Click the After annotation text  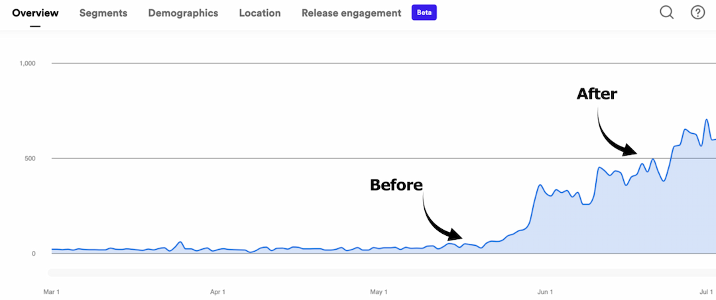[597, 94]
